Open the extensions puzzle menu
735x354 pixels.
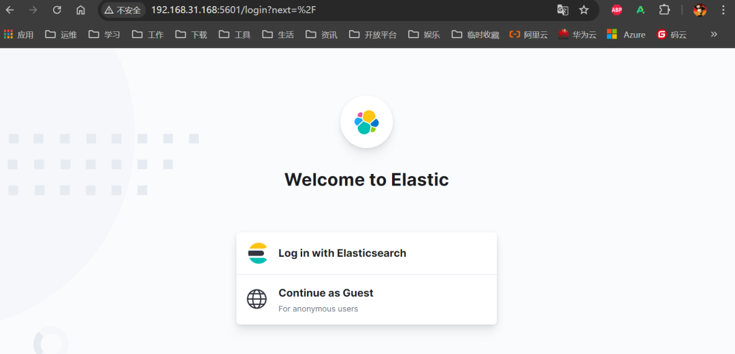pos(664,10)
